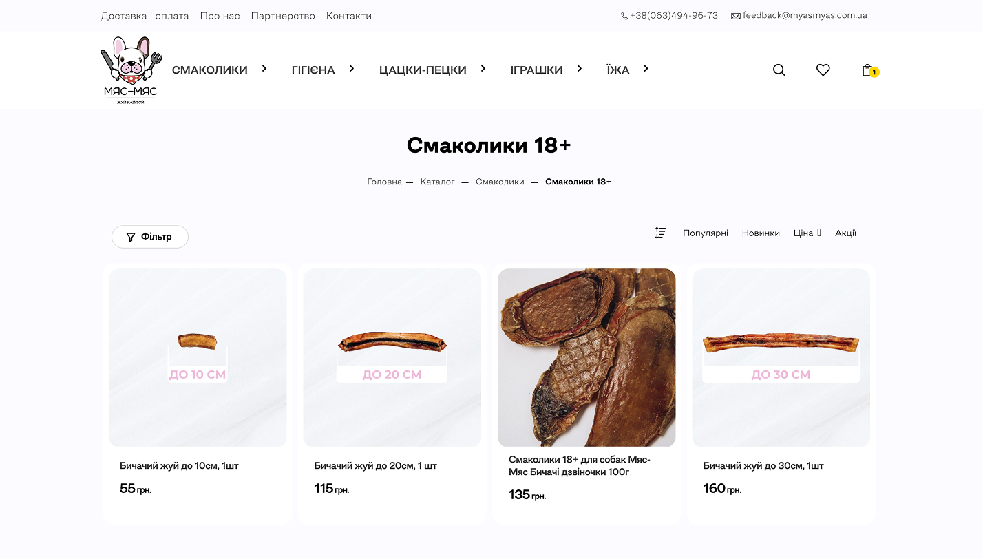Click the sort order icon
The image size is (983, 559).
[661, 233]
